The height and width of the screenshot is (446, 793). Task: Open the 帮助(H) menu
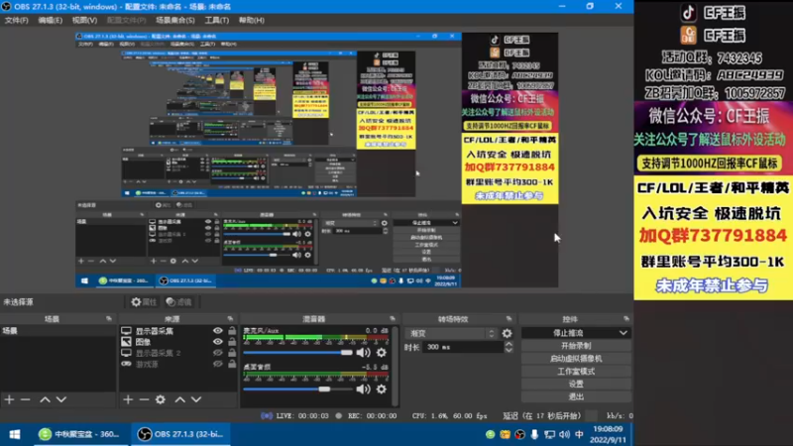(x=252, y=20)
